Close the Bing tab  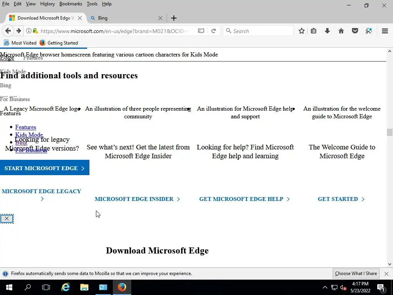[160, 18]
